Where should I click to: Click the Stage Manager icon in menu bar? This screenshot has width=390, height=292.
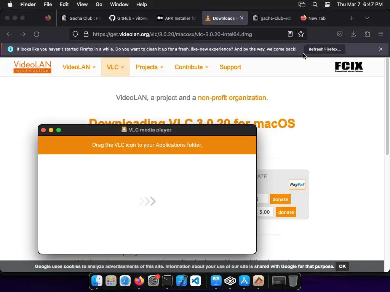click(x=302, y=5)
